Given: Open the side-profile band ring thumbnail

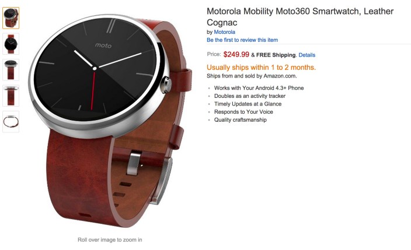Looking at the screenshot, I should (11, 122).
